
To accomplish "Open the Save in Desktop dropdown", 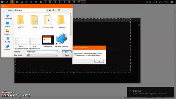I will 31,10.
